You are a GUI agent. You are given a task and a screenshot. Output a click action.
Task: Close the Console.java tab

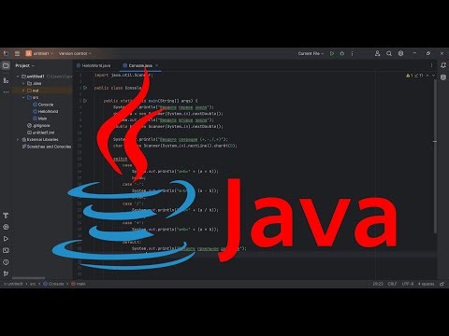click(x=157, y=65)
